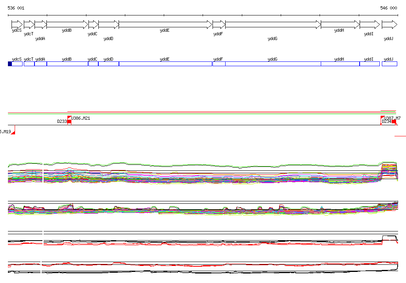Click the 546 000 end coordinate
The image size is (406, 283).
(x=389, y=8)
